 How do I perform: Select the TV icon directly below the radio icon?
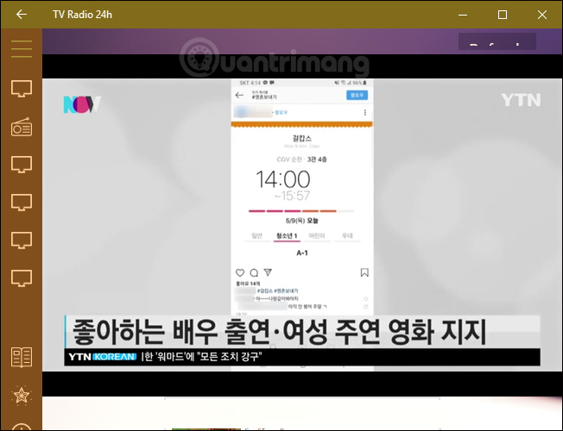click(22, 165)
